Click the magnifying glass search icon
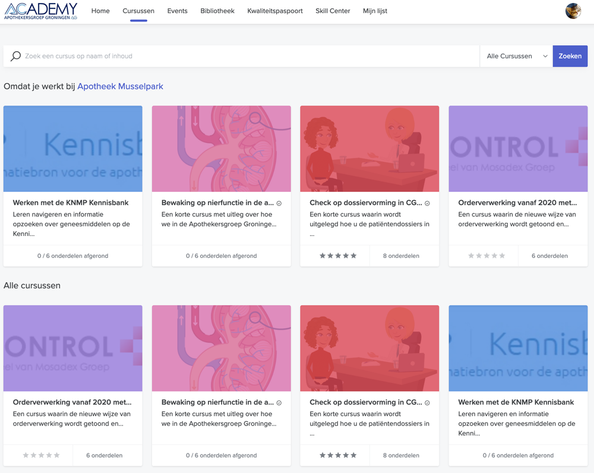 (x=16, y=56)
